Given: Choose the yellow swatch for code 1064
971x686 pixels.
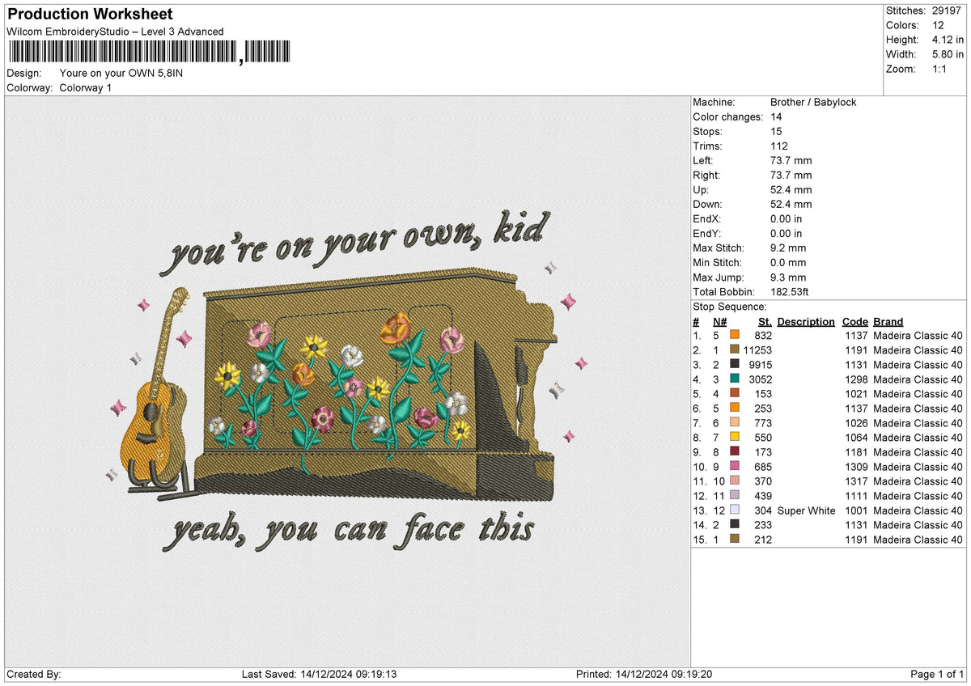Looking at the screenshot, I should coord(735,437).
